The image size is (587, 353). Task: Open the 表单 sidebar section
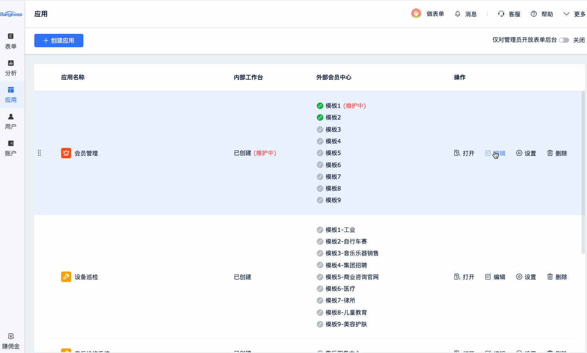coord(11,41)
